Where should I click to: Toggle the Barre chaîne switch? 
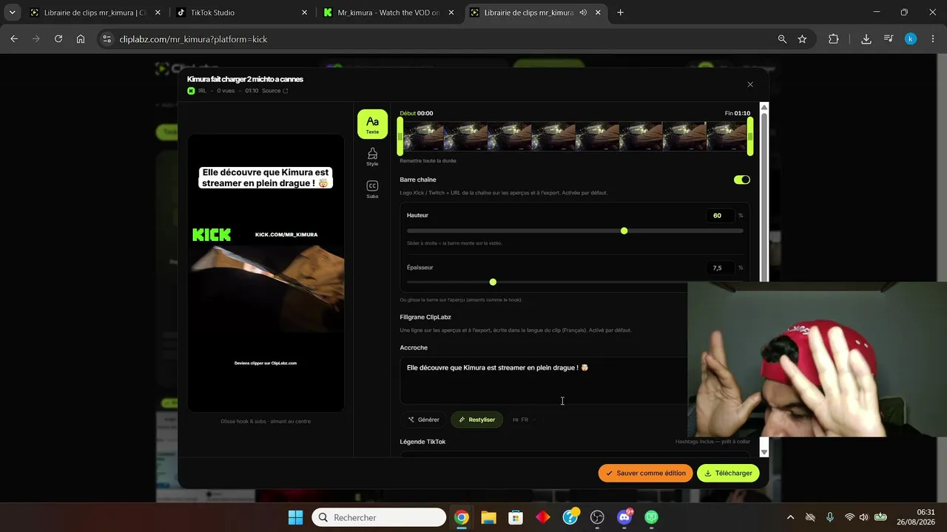coord(741,180)
